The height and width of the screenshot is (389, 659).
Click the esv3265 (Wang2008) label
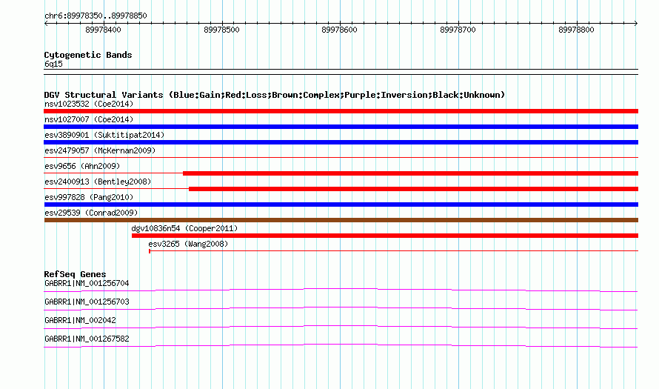coord(188,244)
